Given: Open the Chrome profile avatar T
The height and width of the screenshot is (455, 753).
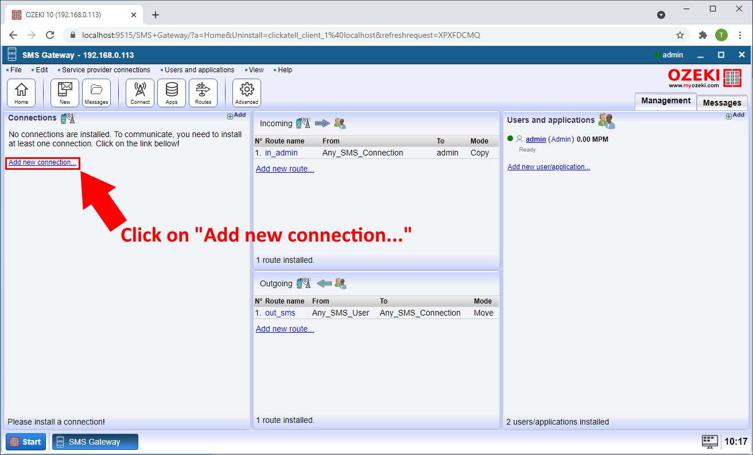Looking at the screenshot, I should (x=721, y=35).
